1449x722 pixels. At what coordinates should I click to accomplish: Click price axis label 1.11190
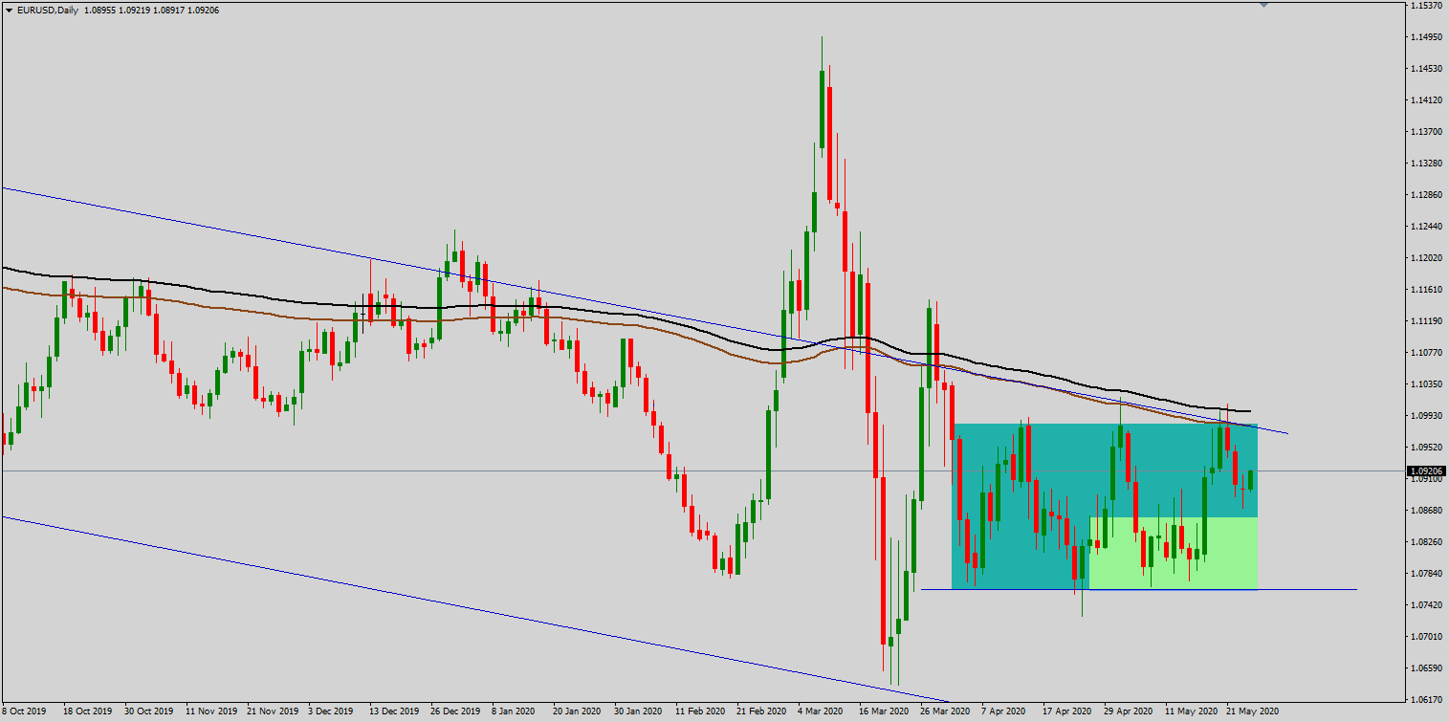1425,321
